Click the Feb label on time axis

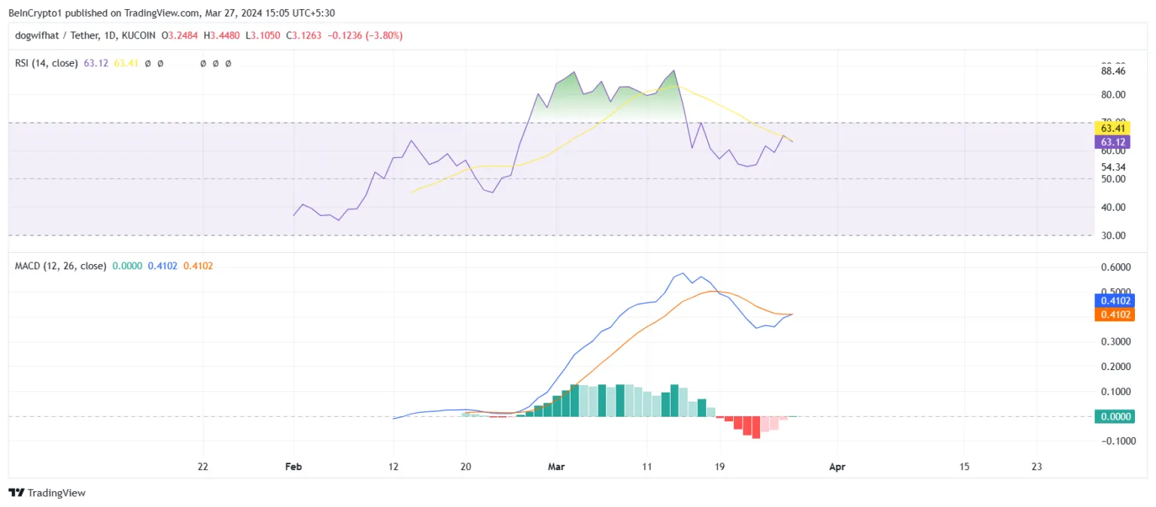[x=294, y=466]
